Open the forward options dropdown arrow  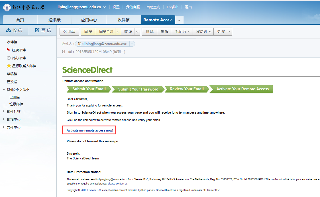[x=137, y=32]
